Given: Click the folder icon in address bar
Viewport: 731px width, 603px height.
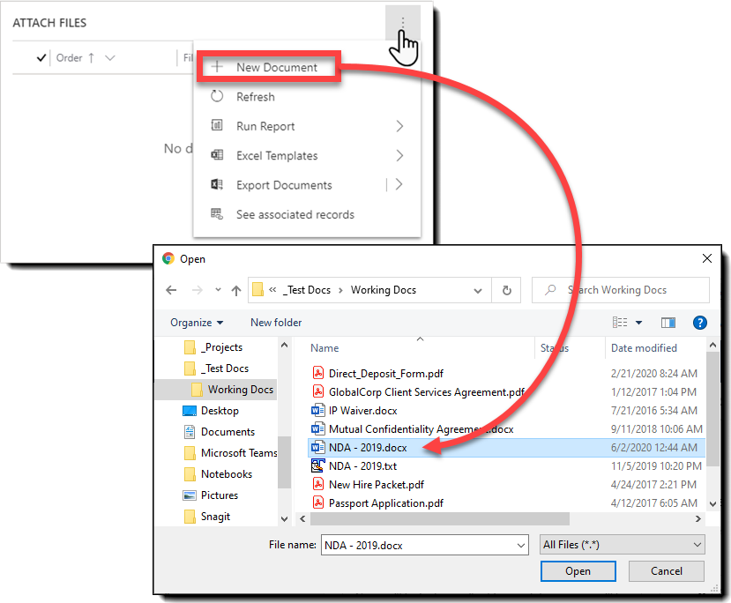Looking at the screenshot, I should (257, 290).
